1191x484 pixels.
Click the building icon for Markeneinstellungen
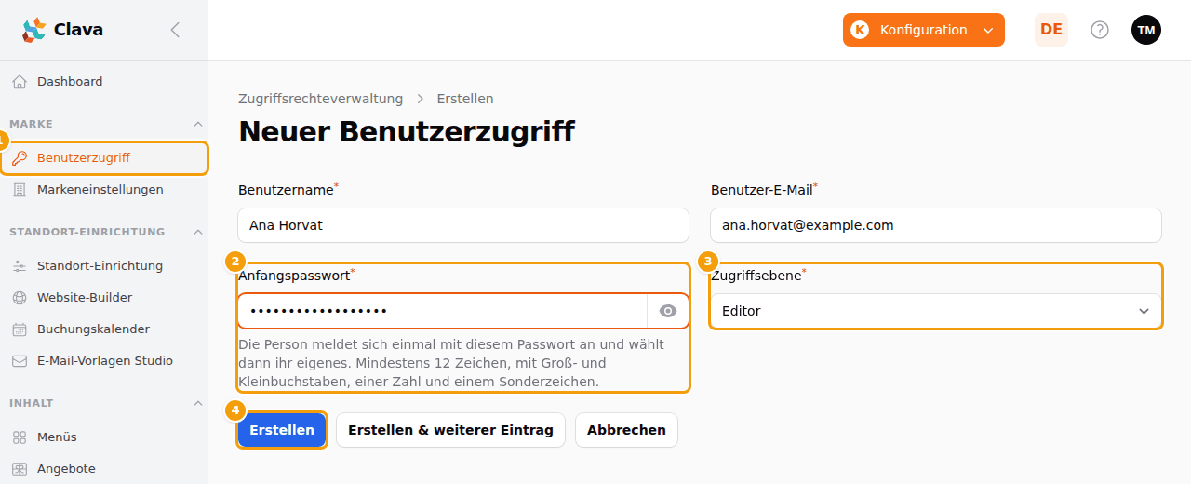(x=20, y=190)
